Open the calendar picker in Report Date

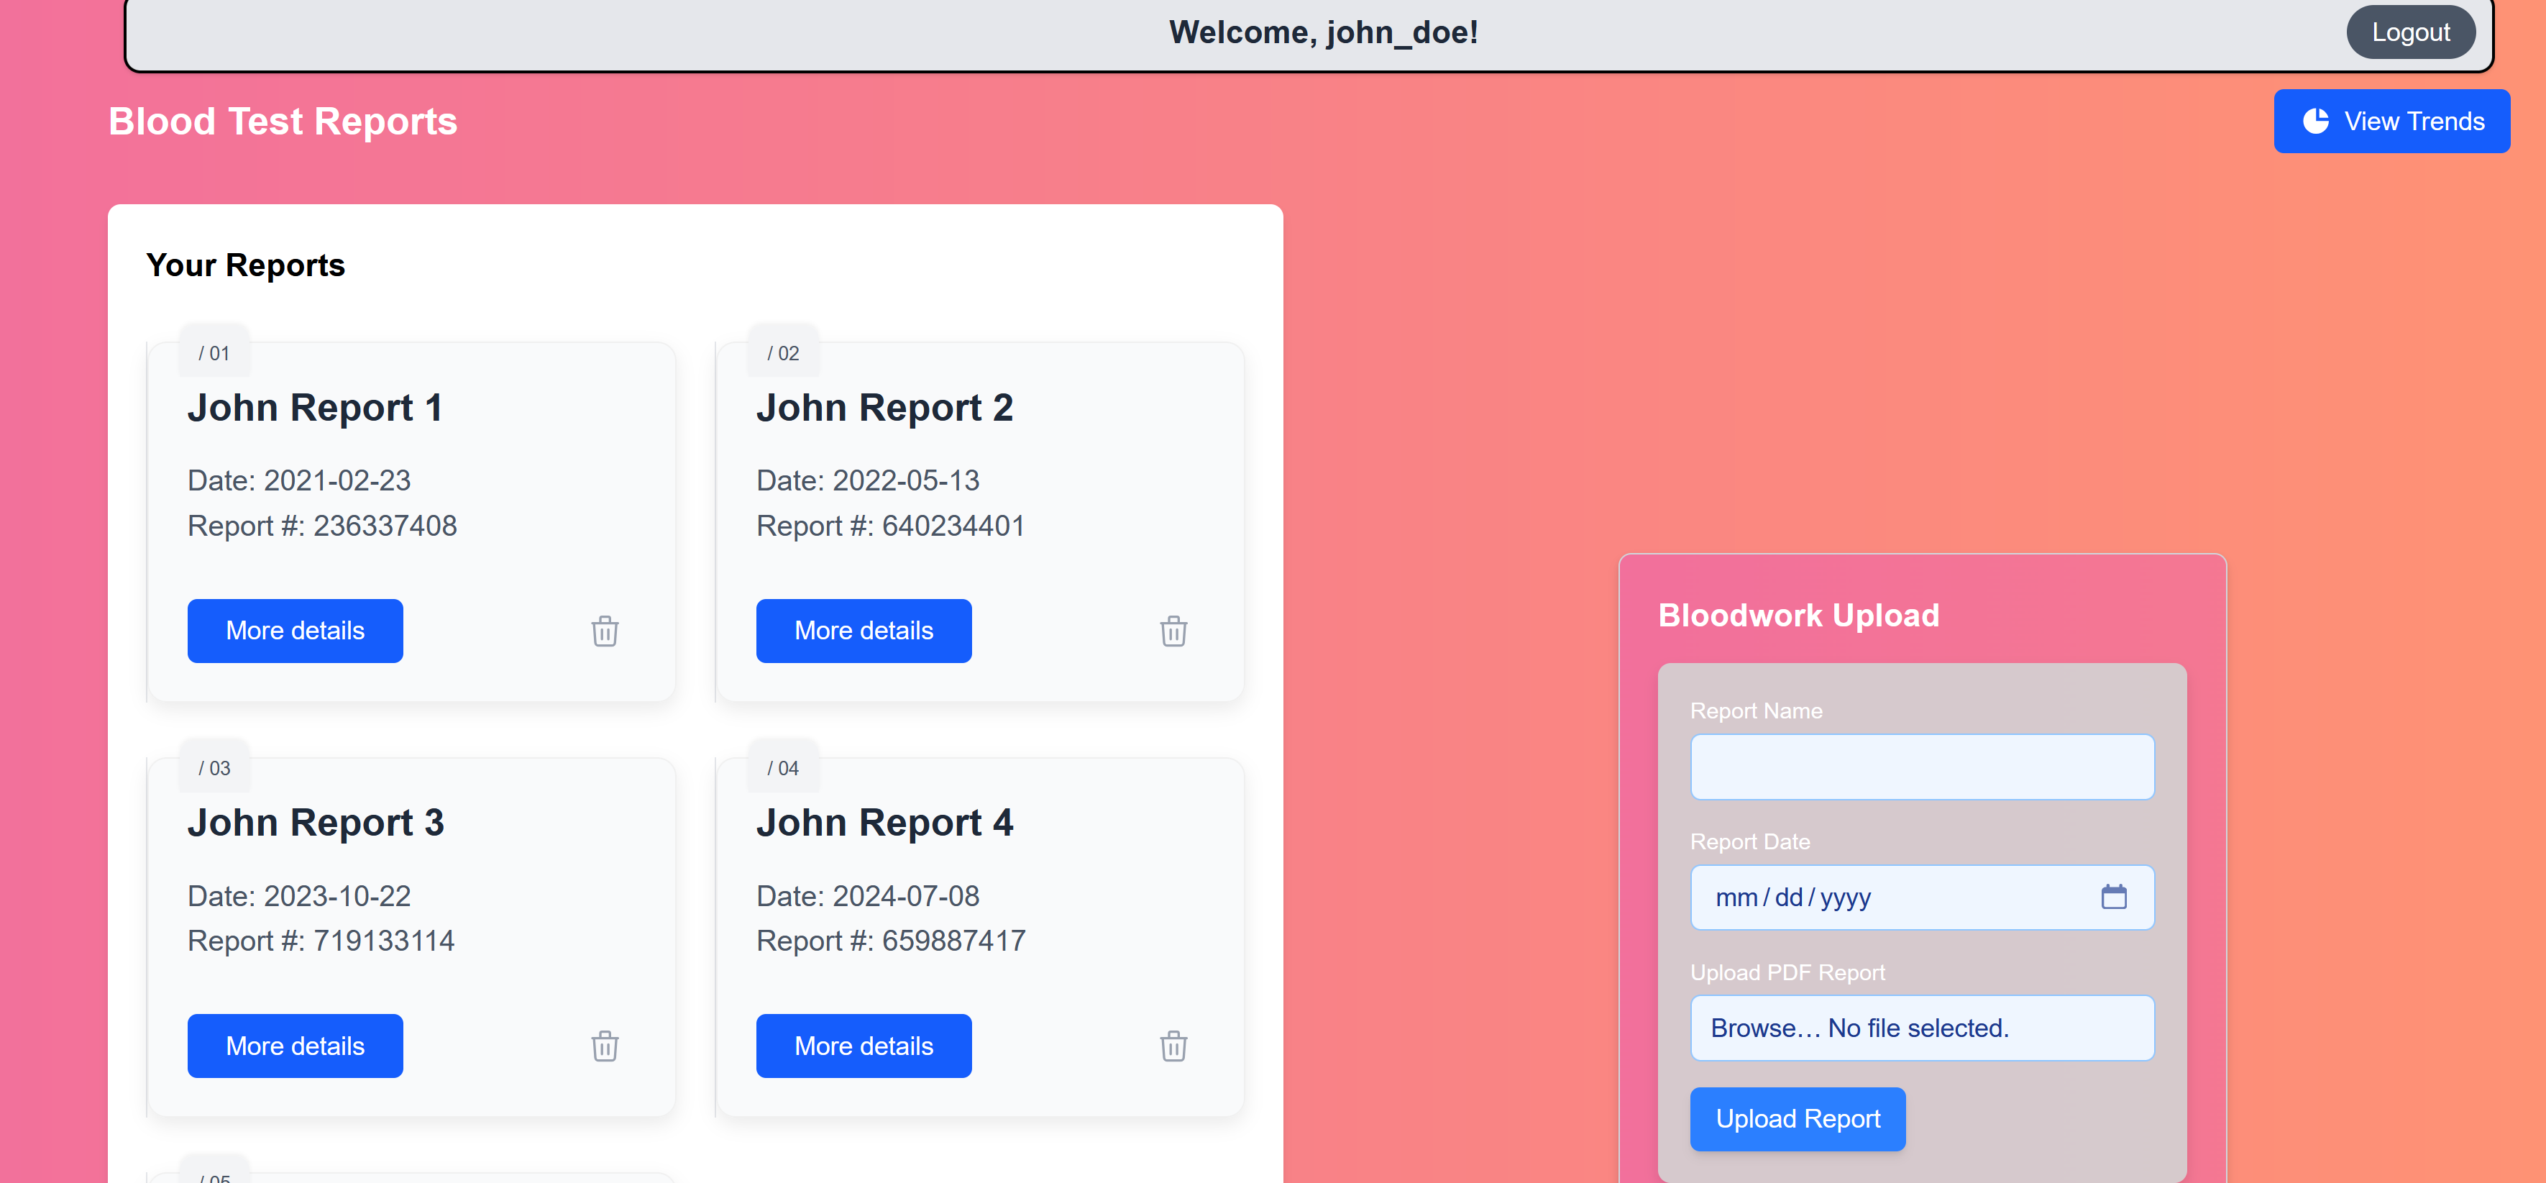point(2113,896)
